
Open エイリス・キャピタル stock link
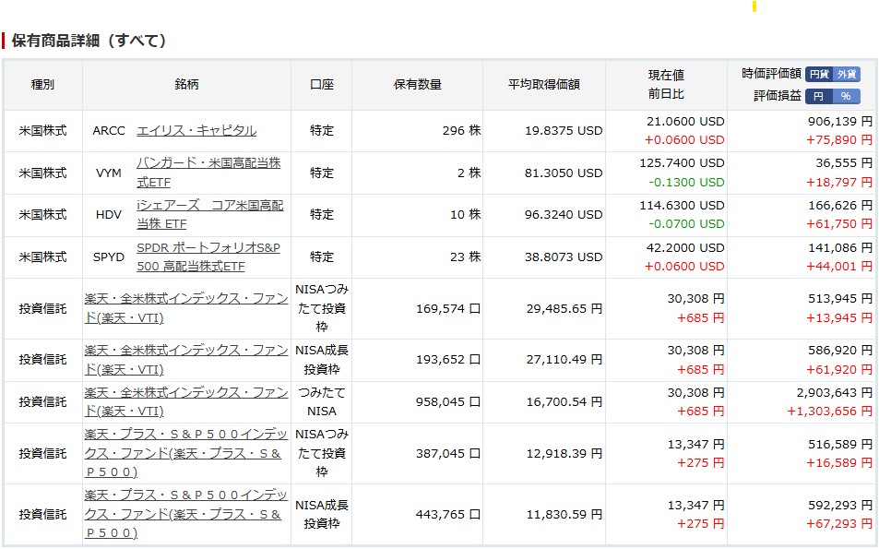click(196, 131)
